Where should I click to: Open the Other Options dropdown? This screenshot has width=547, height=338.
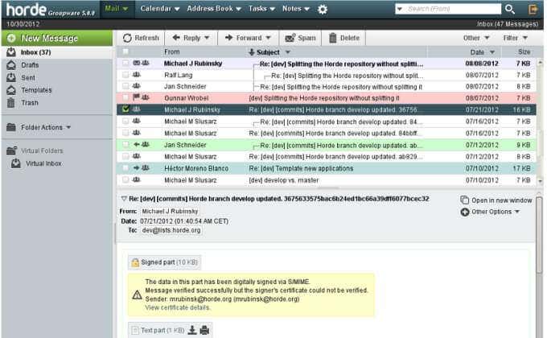pos(491,212)
